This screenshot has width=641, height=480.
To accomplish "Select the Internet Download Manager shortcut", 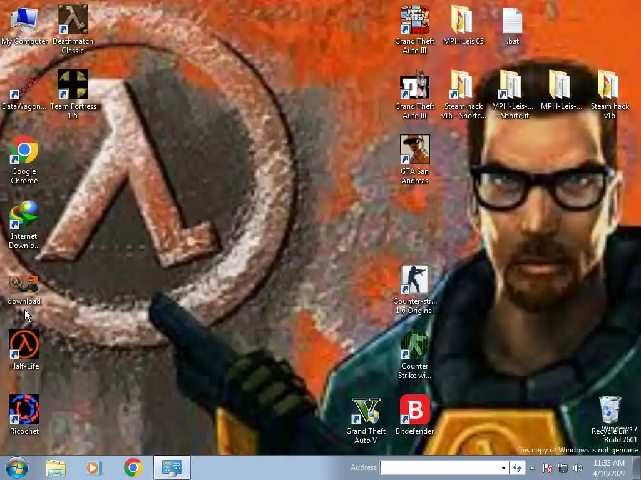I will click(x=24, y=224).
